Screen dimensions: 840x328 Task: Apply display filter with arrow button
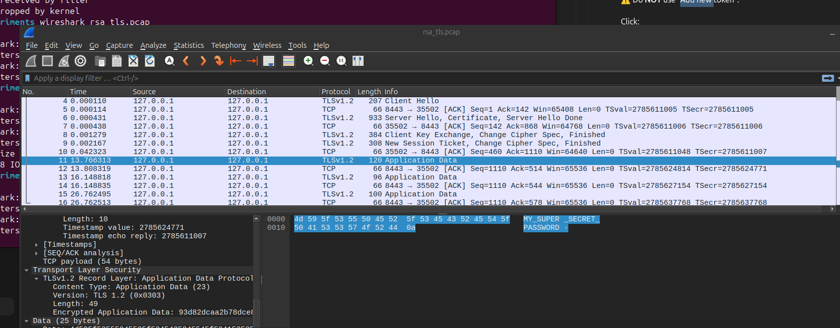(828, 78)
